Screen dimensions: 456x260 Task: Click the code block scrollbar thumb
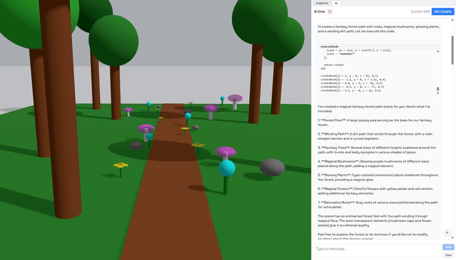point(438,88)
